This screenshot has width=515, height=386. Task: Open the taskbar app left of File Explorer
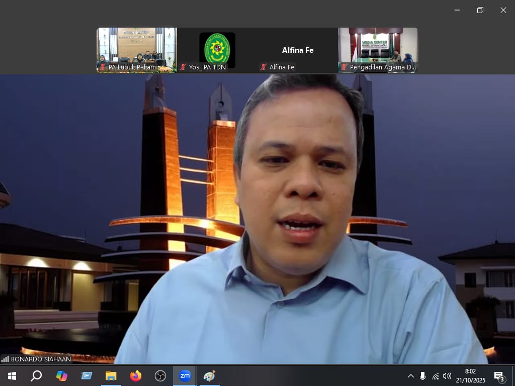[87, 376]
